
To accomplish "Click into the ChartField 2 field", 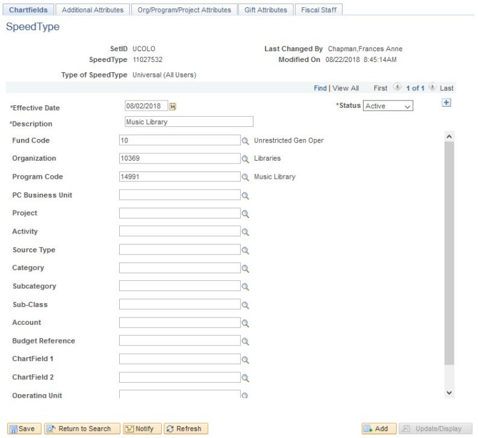I will [x=180, y=377].
